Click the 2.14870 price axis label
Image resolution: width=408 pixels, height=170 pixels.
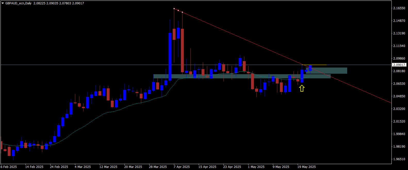point(399,21)
